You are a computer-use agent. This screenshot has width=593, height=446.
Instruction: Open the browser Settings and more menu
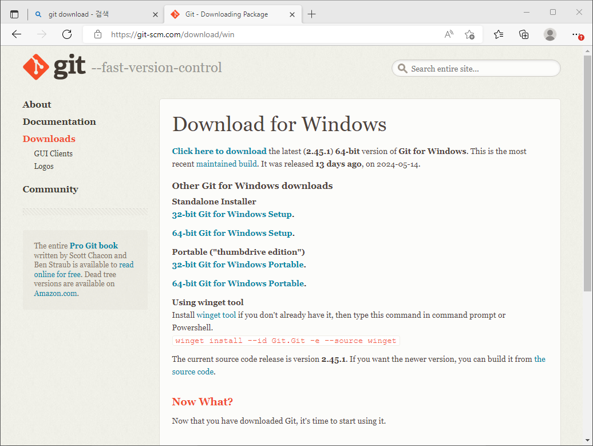(577, 34)
